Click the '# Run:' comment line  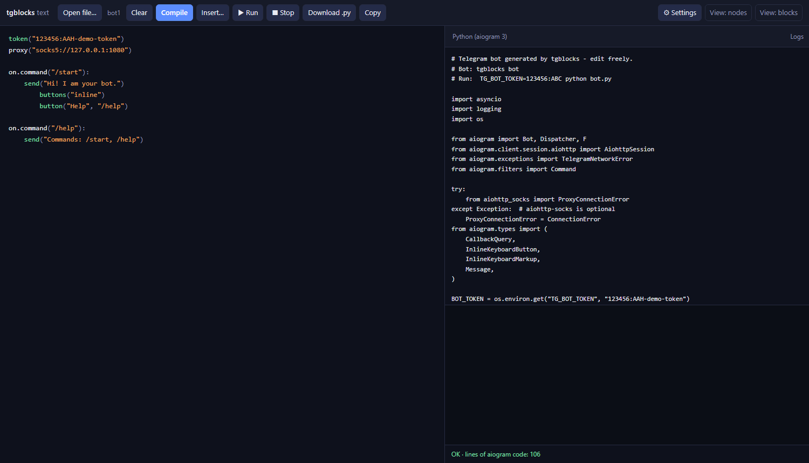coord(531,79)
